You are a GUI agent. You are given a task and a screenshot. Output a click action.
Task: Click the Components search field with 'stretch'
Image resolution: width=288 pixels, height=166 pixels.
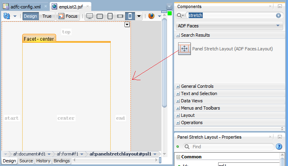click(x=231, y=15)
